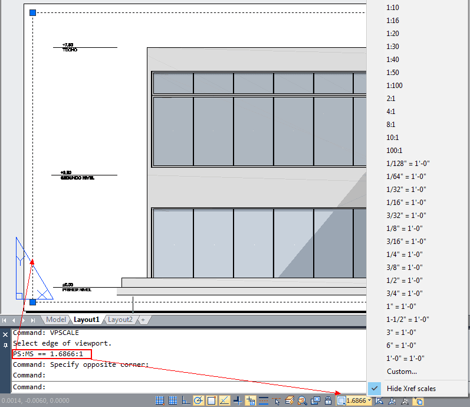Toggle Grid Display in status bar
The height and width of the screenshot is (407, 470).
coord(173,401)
